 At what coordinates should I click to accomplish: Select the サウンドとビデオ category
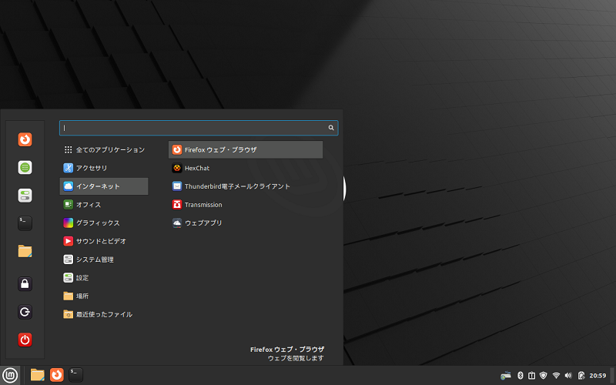[104, 241]
